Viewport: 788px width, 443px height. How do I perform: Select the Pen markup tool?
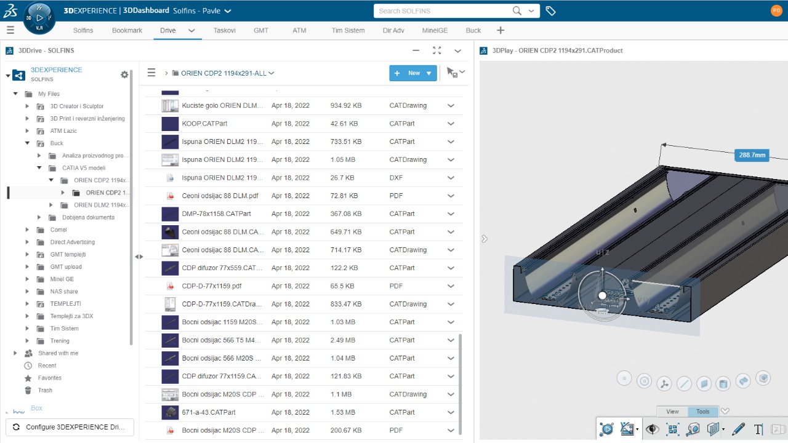pyautogui.click(x=738, y=429)
